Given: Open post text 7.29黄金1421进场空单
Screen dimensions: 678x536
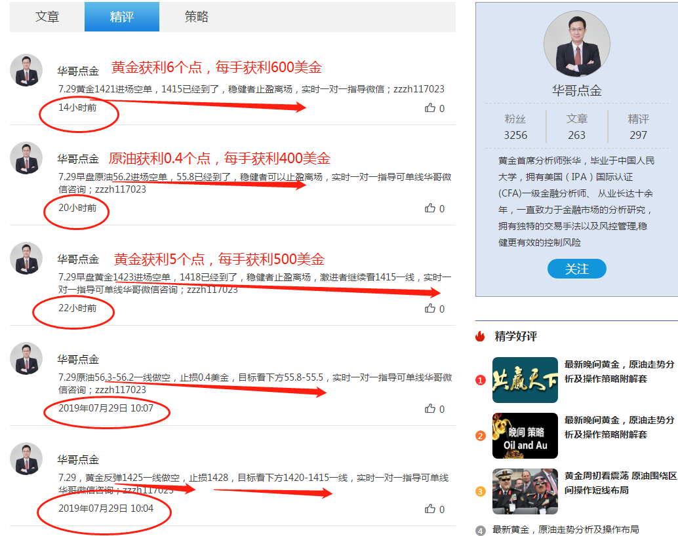Looking at the screenshot, I should 251,89.
